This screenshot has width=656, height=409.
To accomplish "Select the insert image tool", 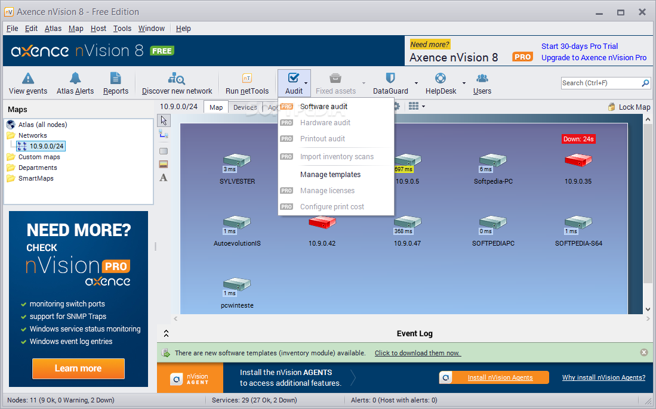I will (164, 164).
